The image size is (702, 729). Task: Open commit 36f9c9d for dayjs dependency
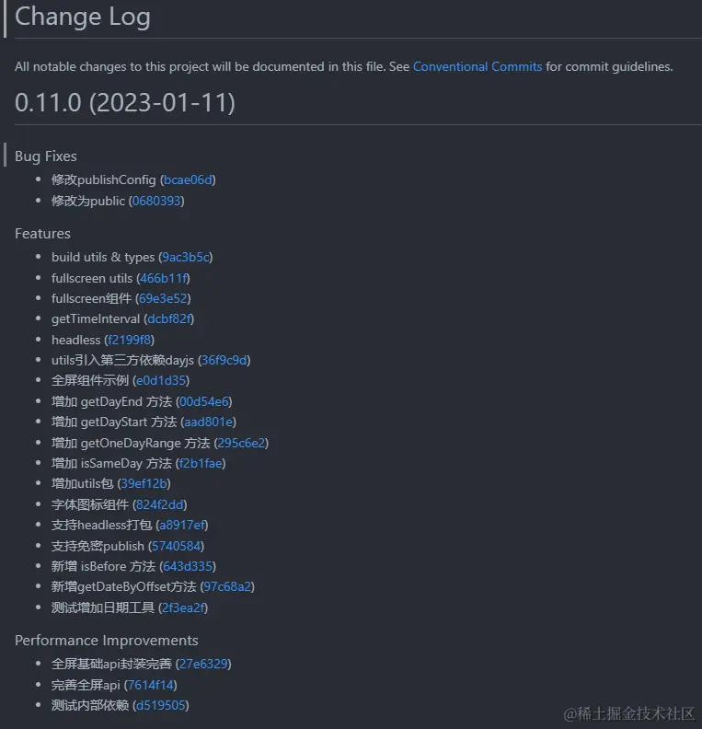pos(224,360)
